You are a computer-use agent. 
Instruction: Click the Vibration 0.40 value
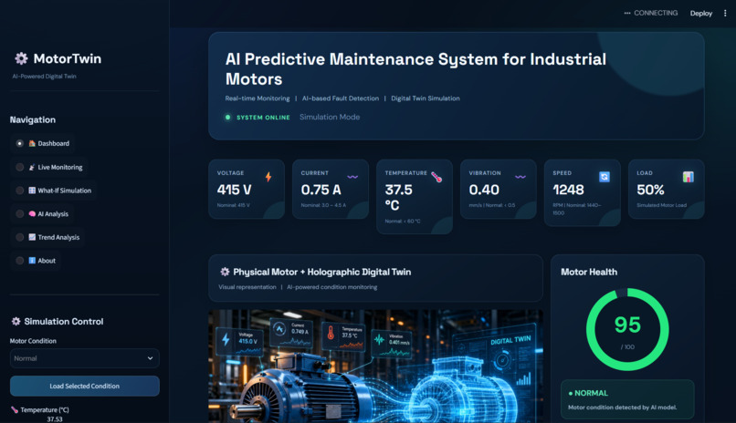click(x=484, y=190)
